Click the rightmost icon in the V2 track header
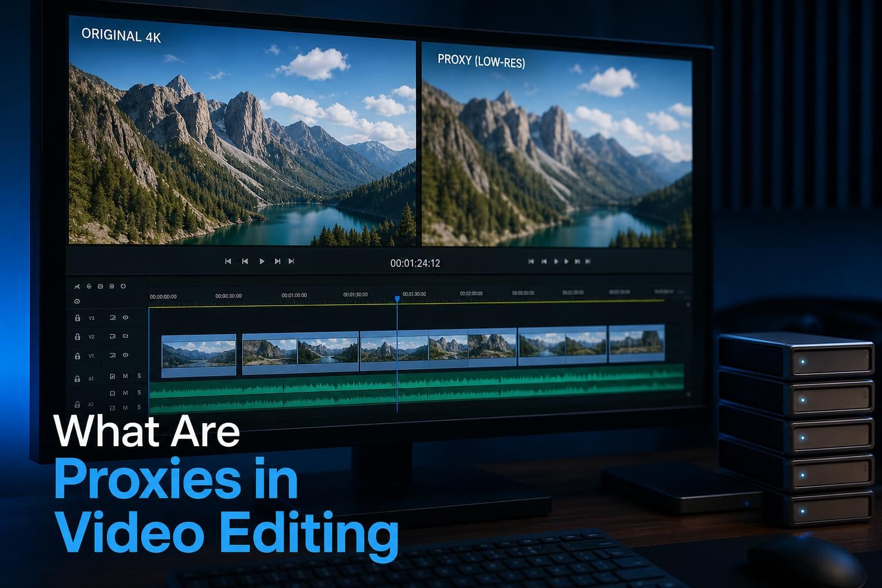Image resolution: width=882 pixels, height=588 pixels. point(126,336)
